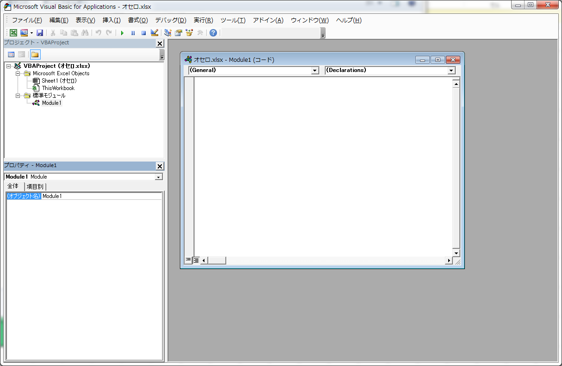Click the code window scroll up arrow
The height and width of the screenshot is (366, 562).
[456, 84]
